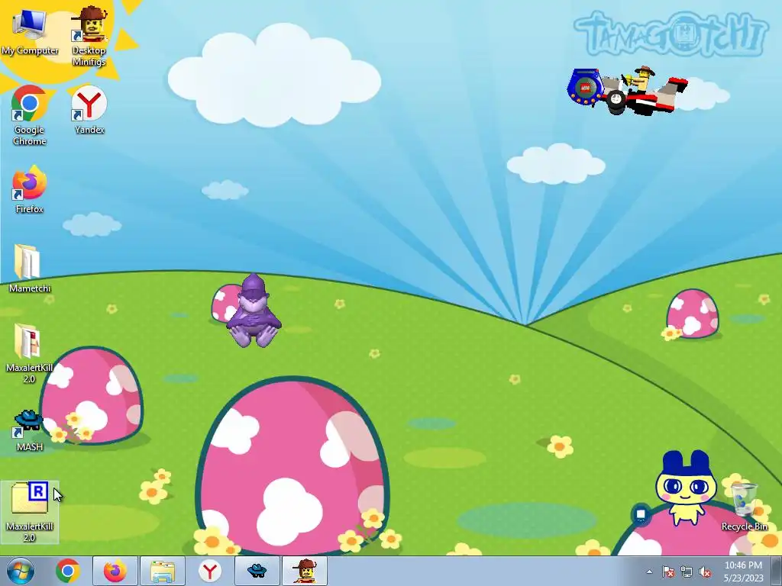Viewport: 782px width, 586px height.
Task: Open Action Center flag icon
Action: [668, 572]
